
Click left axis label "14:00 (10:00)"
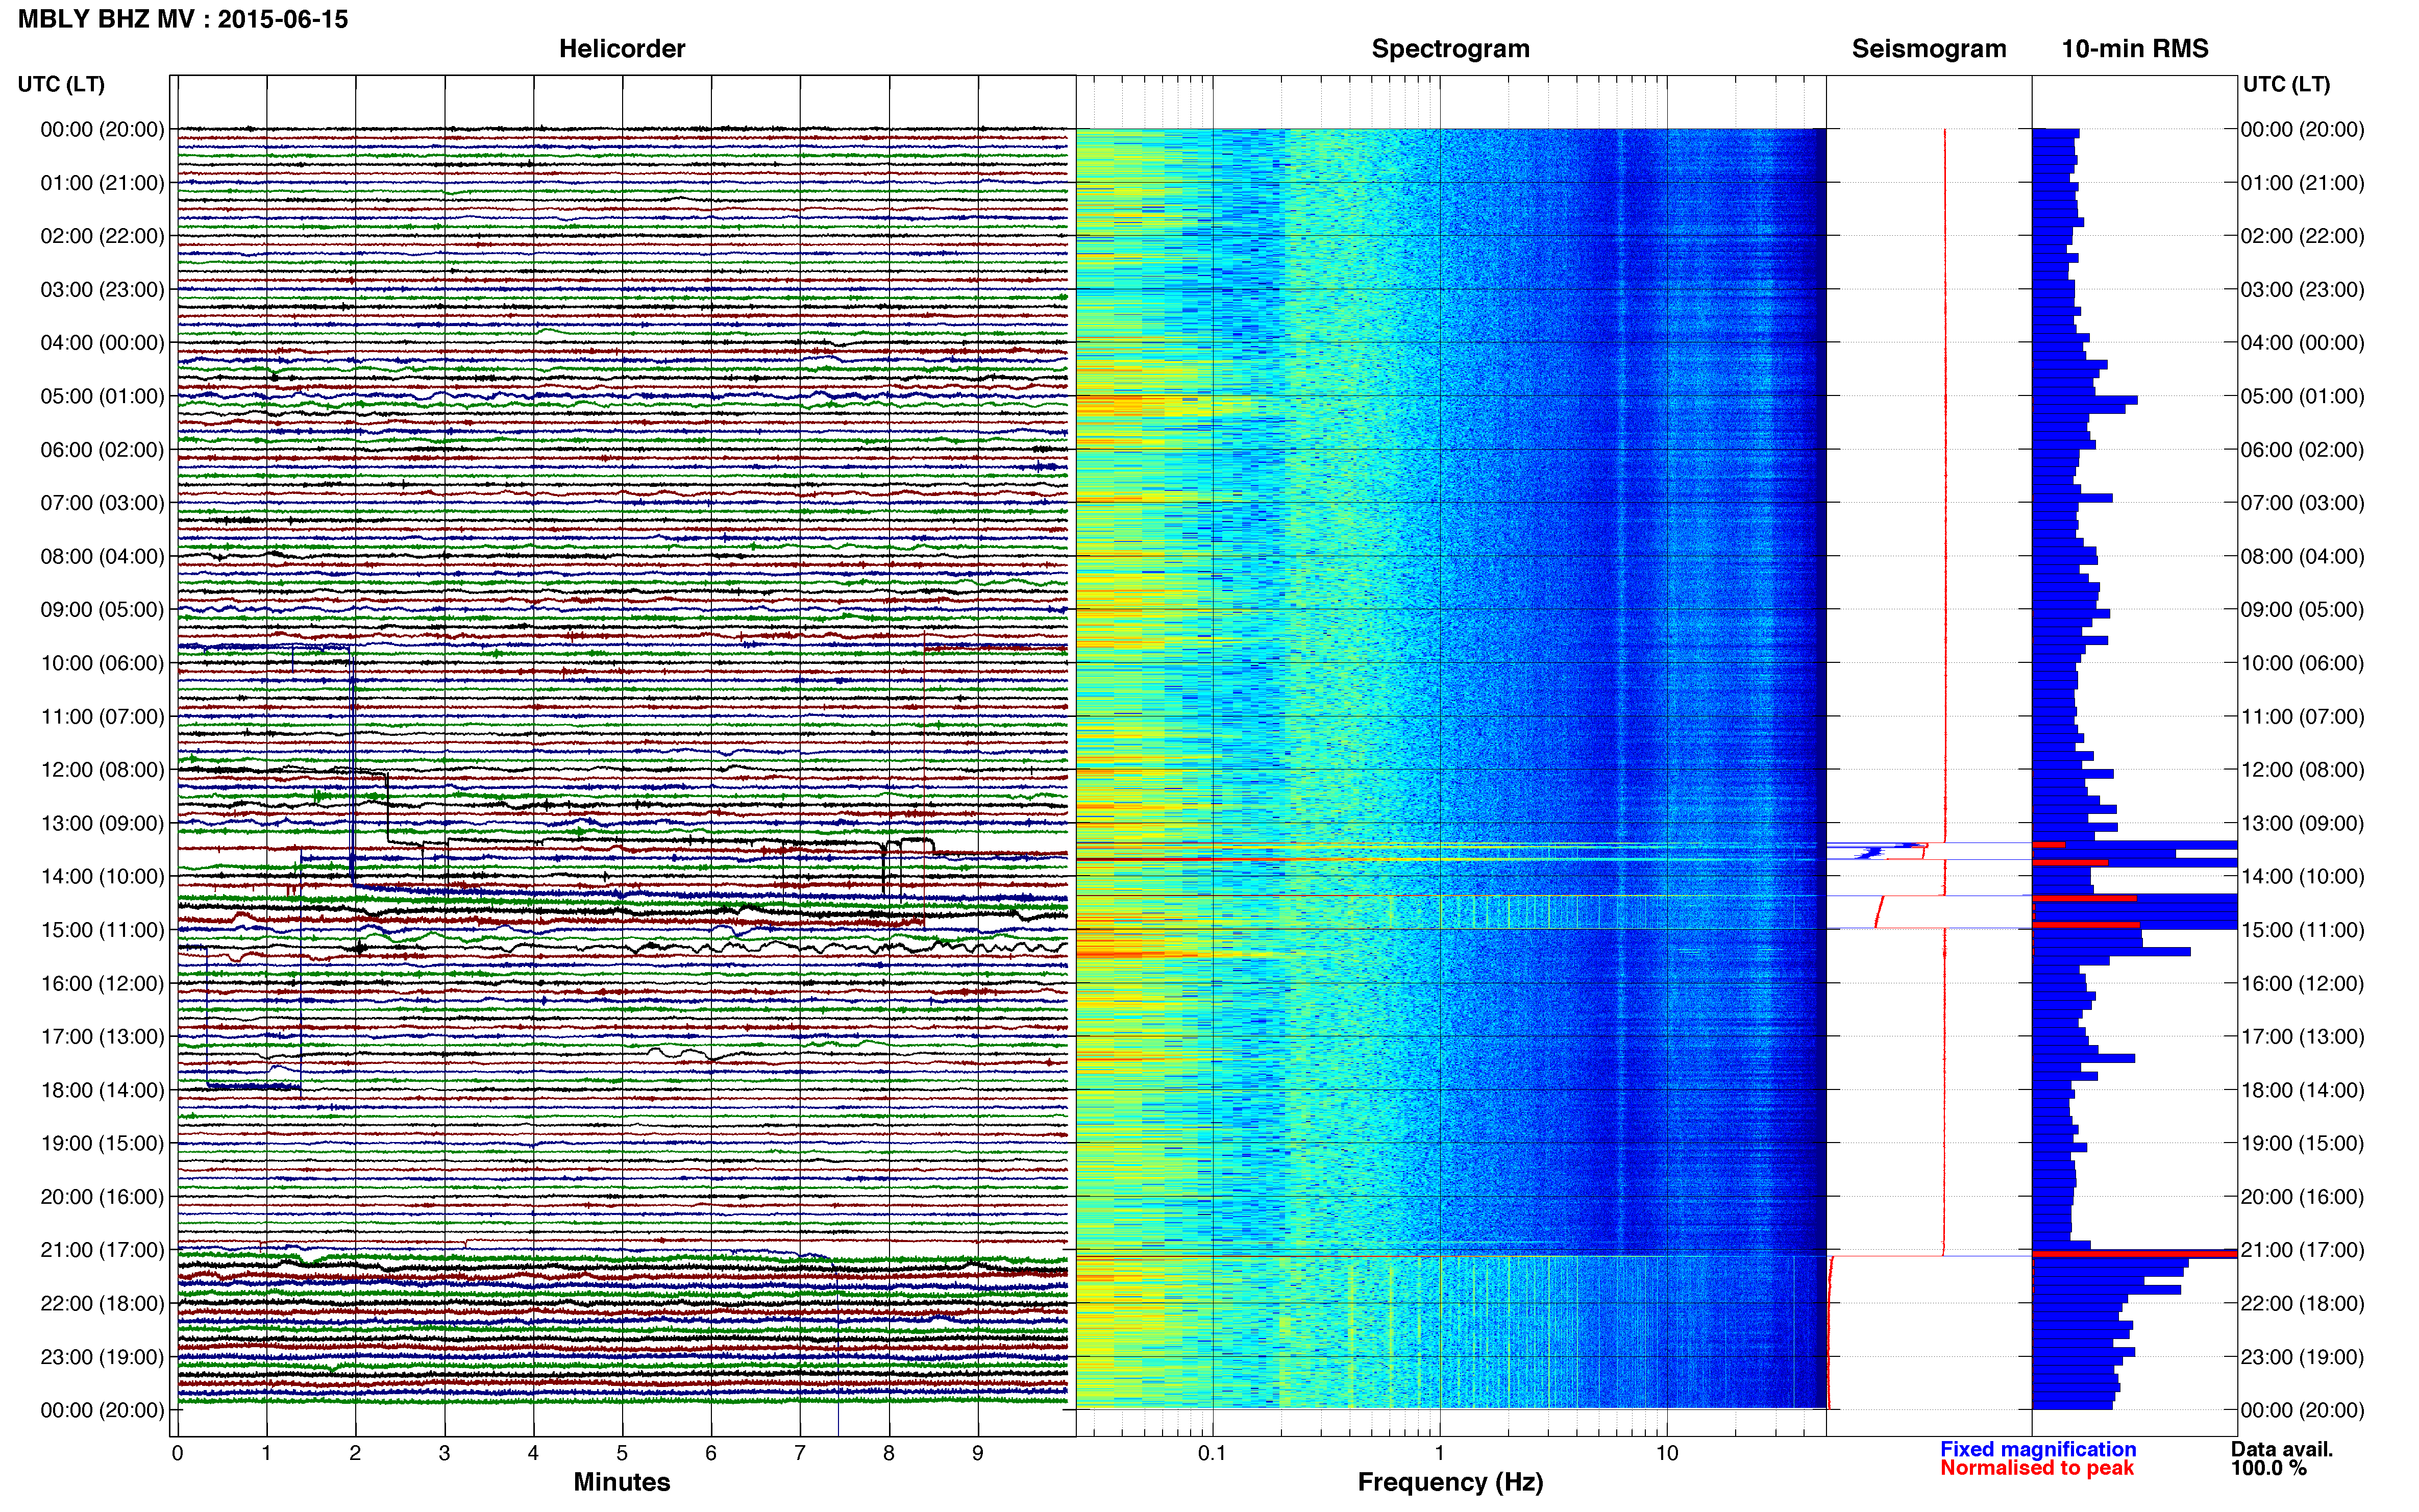point(102,877)
